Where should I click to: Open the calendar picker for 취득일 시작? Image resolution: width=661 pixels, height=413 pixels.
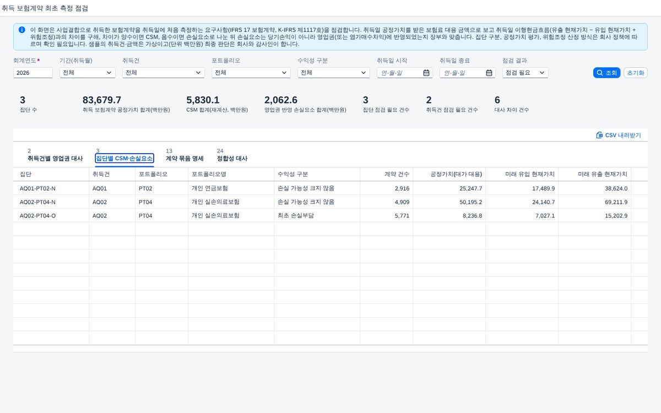(x=426, y=73)
